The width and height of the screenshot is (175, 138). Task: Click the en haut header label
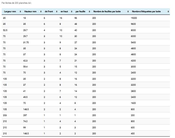64,11
